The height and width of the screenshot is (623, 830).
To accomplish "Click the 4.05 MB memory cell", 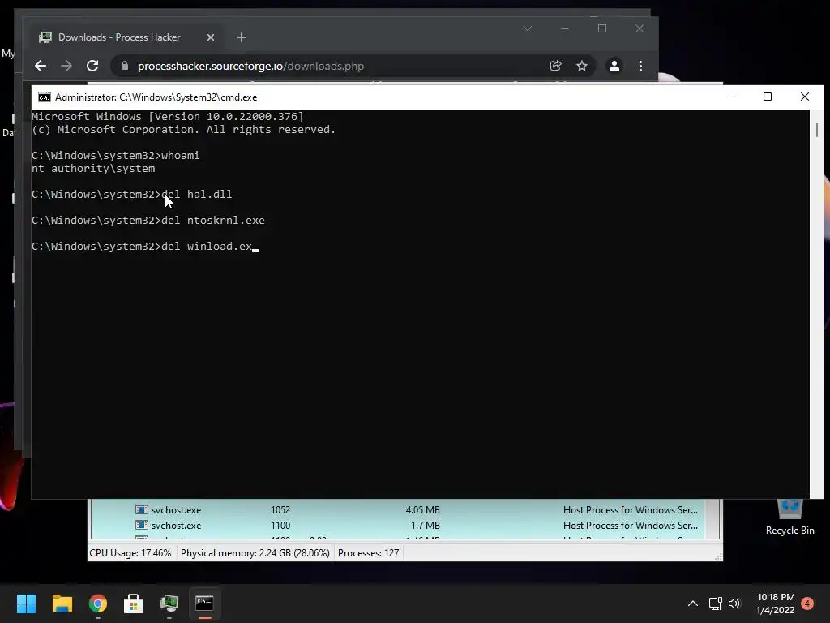I will coord(422,510).
